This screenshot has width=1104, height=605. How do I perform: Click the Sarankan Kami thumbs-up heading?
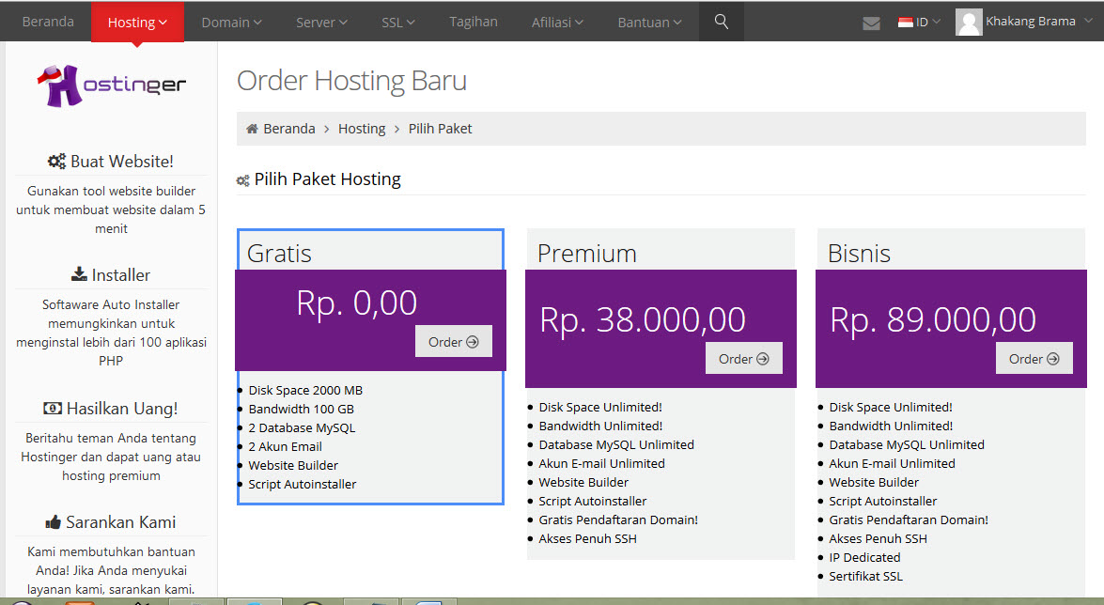(x=111, y=522)
